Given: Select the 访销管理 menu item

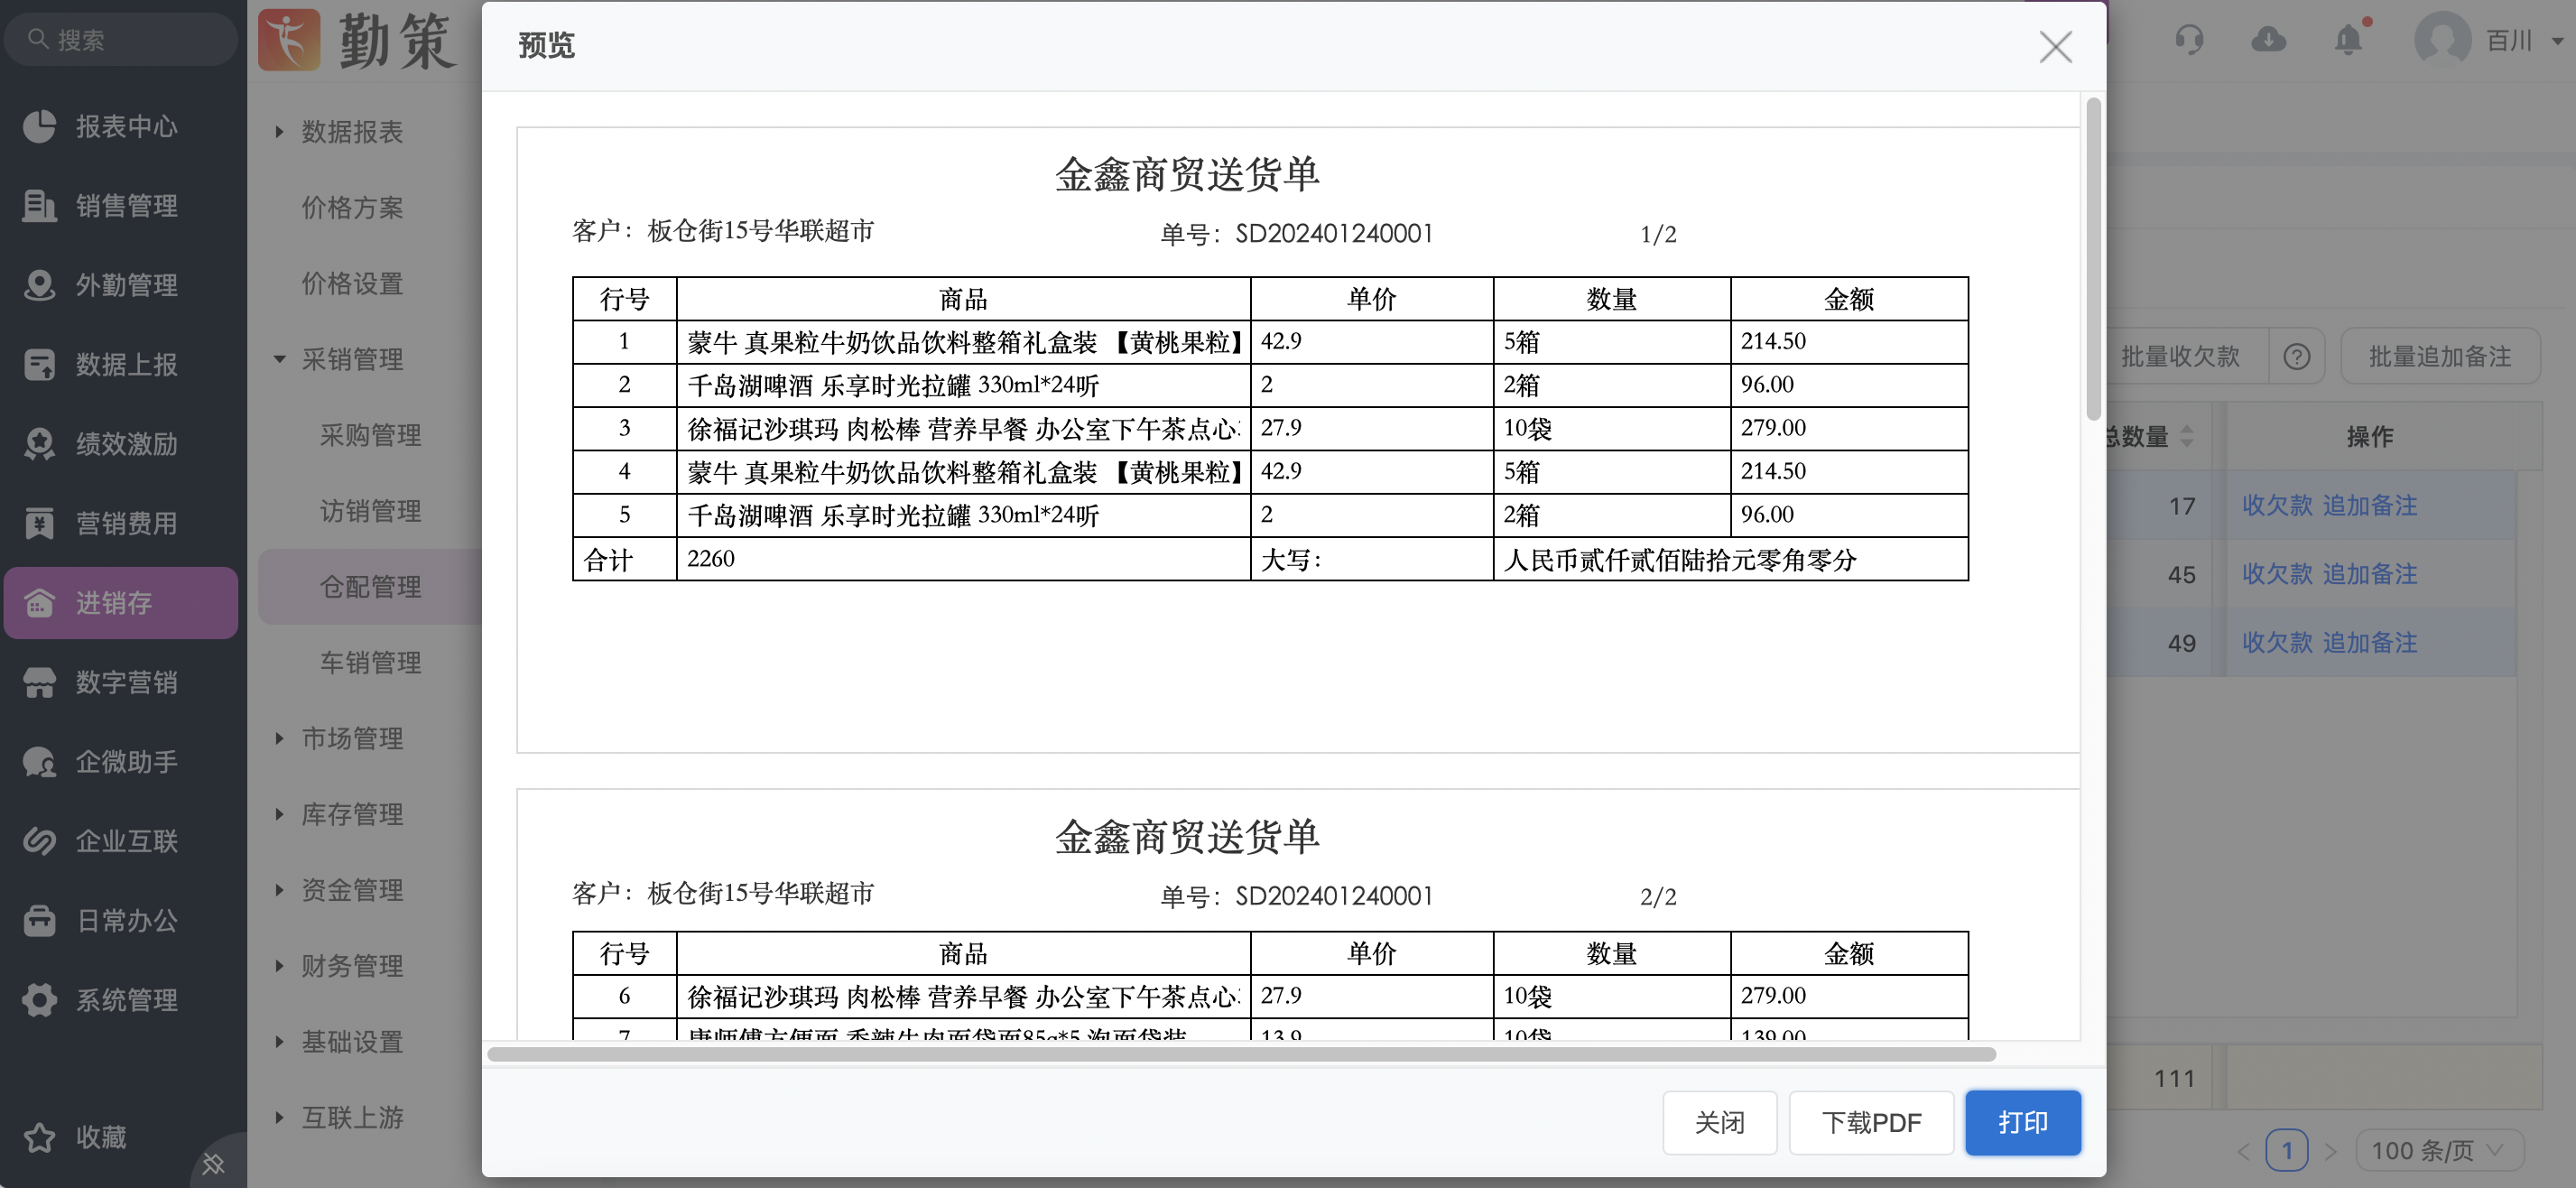Looking at the screenshot, I should point(370,511).
